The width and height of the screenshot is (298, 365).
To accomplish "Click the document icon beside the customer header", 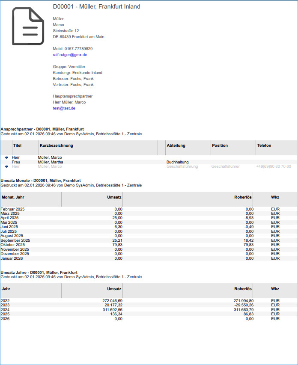I will pyautogui.click(x=28, y=26).
